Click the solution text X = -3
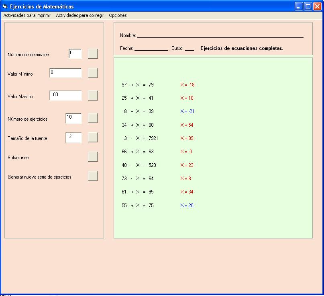This screenshot has width=324, height=296. click(186, 152)
